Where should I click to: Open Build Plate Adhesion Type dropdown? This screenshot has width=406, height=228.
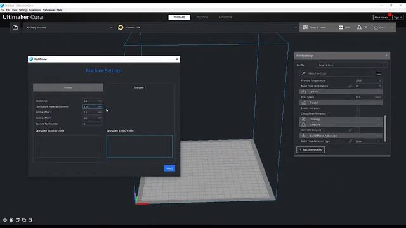coord(368,141)
